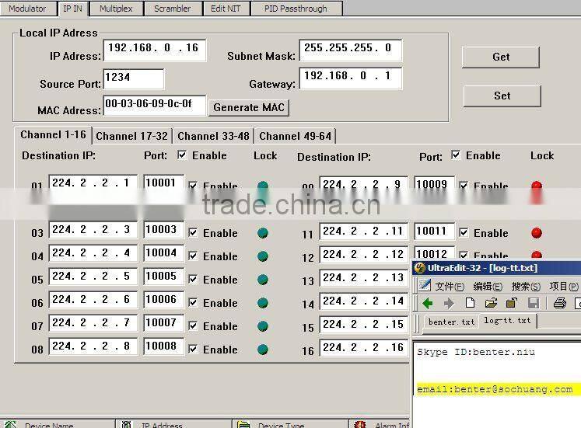The width and height of the screenshot is (581, 428).
Task: Click channel 09 port field 10009
Action: [434, 184]
